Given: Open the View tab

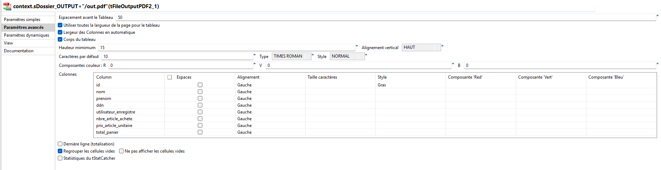Looking at the screenshot, I should [x=9, y=43].
